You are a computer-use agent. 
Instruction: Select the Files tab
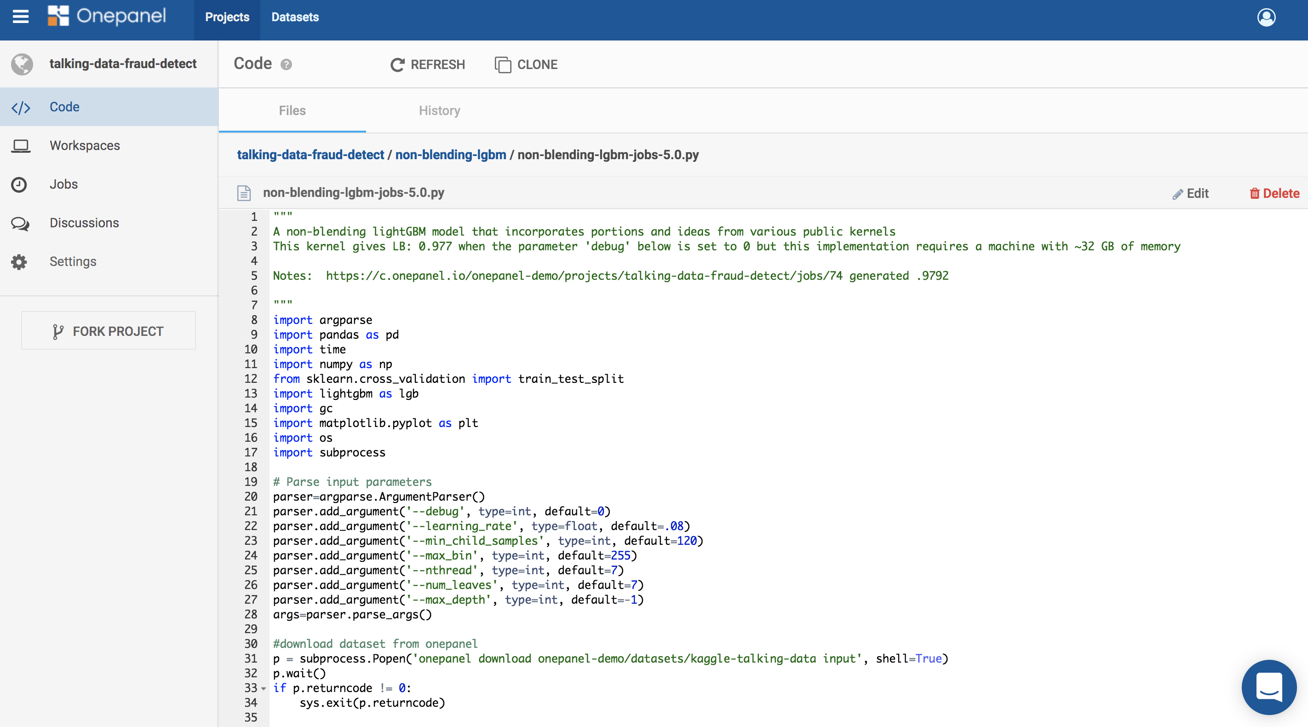[292, 111]
